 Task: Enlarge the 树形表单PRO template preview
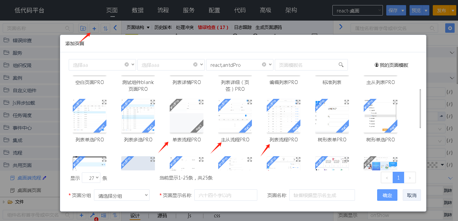click(347, 102)
